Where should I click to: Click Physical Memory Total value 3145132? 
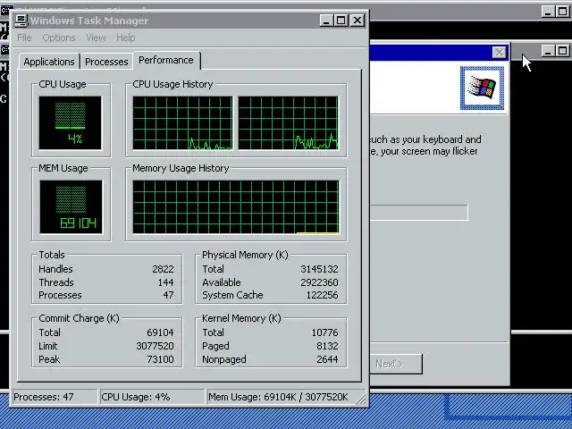tap(319, 269)
